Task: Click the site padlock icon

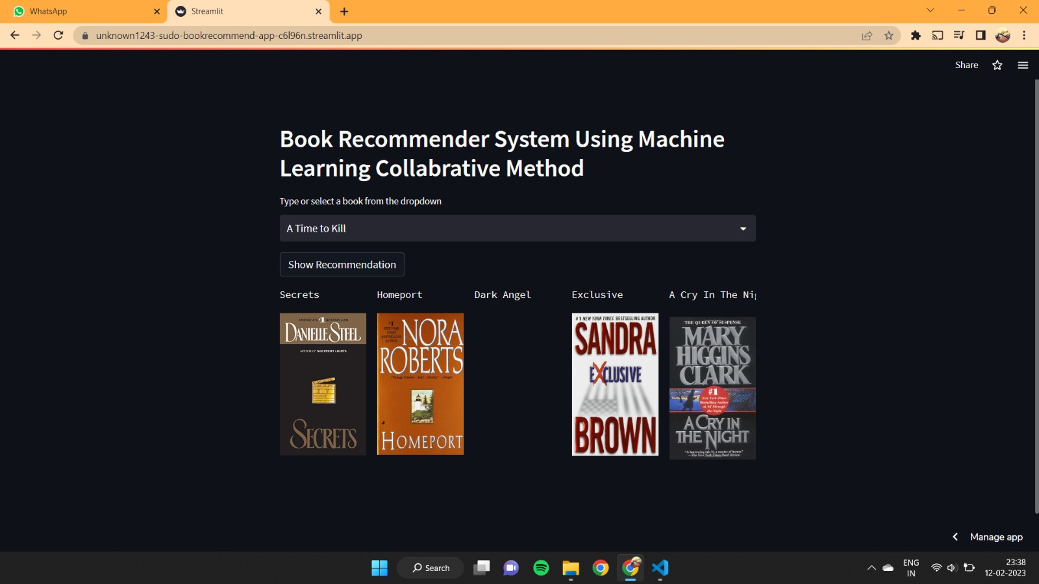Action: coord(84,36)
